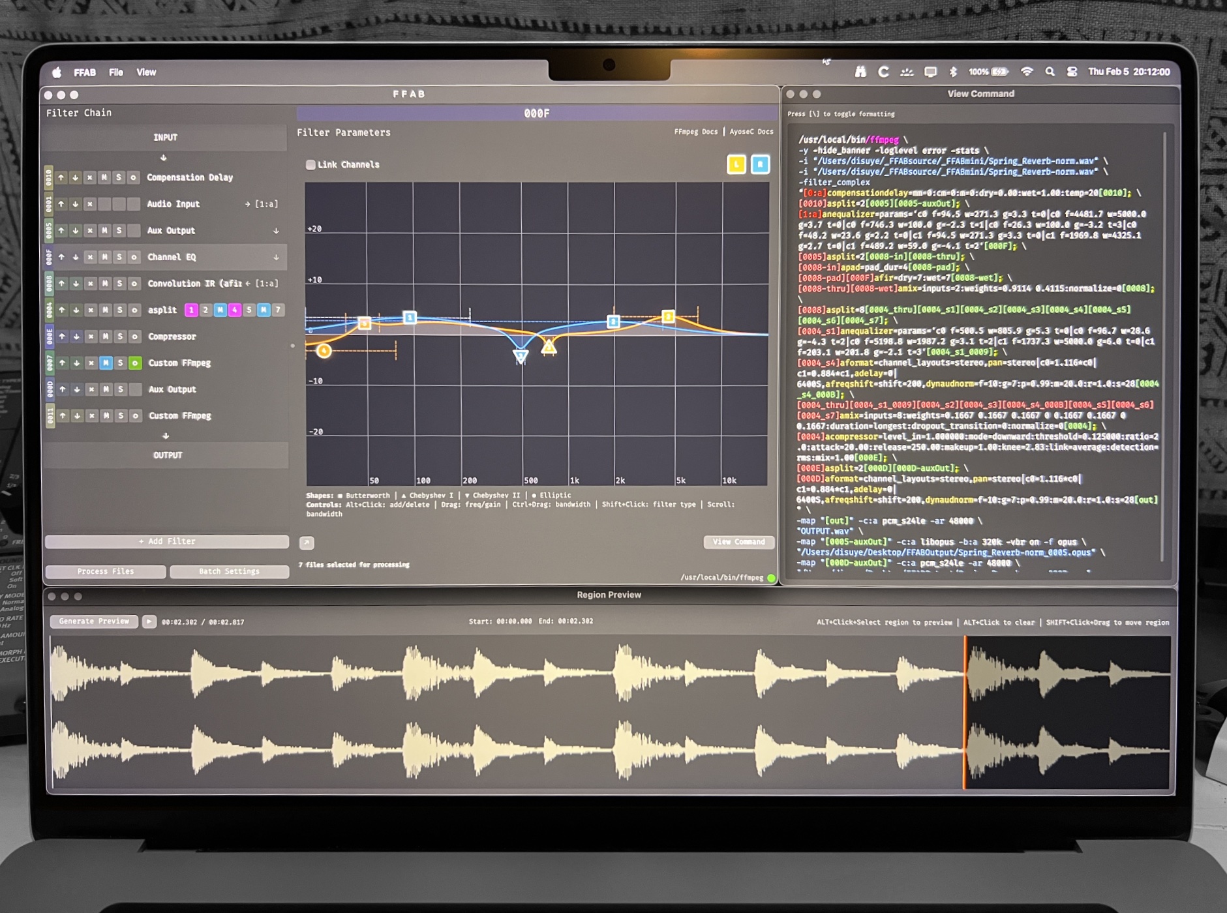Image resolution: width=1227 pixels, height=913 pixels.
Task: Toggle the blue R channel button
Action: tap(759, 164)
